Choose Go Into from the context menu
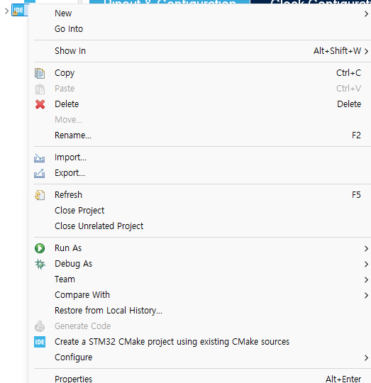The width and height of the screenshot is (371, 383). coord(69,29)
